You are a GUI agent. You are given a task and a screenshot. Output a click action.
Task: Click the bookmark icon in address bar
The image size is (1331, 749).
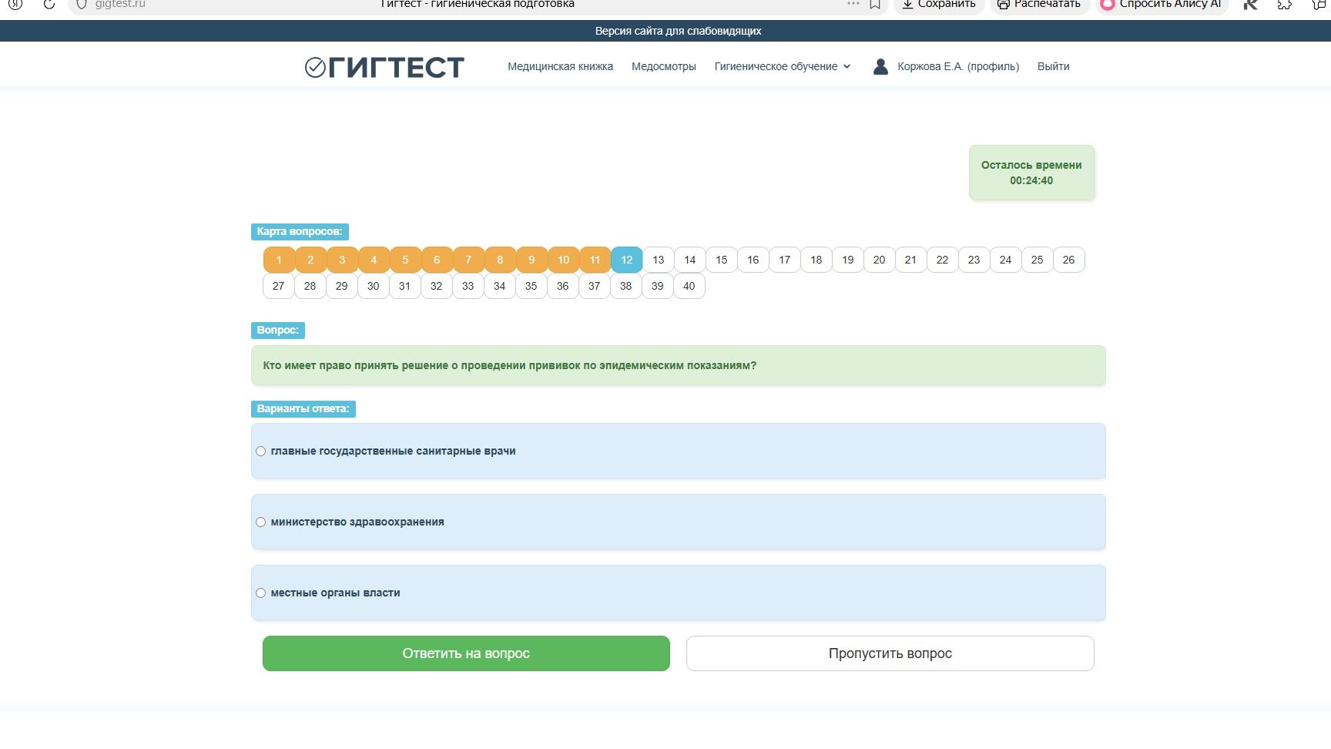pyautogui.click(x=875, y=5)
